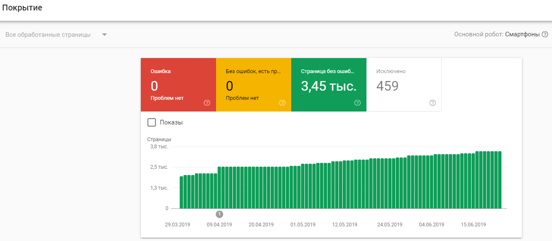Image resolution: width=552 pixels, height=241 pixels.
Task: Open help icon next to Смартфоны
Action: (545, 35)
